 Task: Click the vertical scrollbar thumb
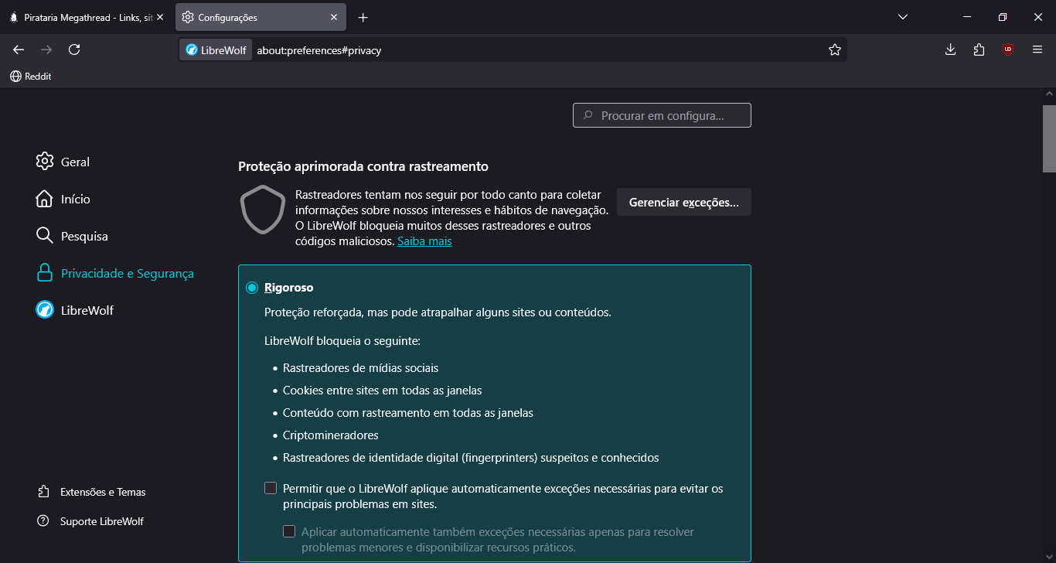[1049, 139]
